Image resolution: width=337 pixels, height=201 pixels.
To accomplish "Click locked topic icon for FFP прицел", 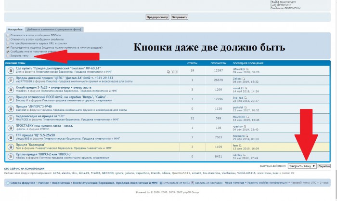I will coord(11,137).
